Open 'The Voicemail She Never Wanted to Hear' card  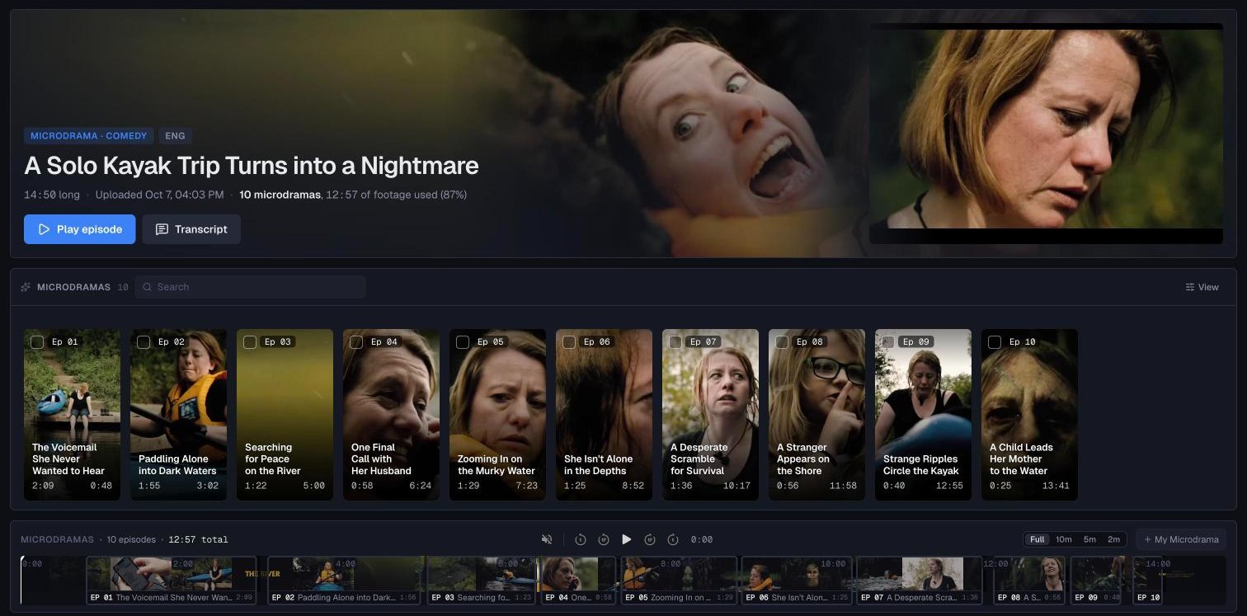72,415
